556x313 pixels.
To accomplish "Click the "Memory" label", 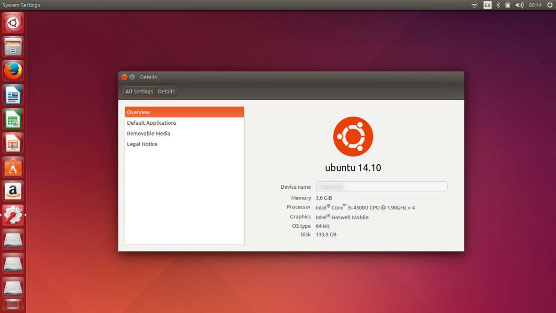I will (x=301, y=198).
